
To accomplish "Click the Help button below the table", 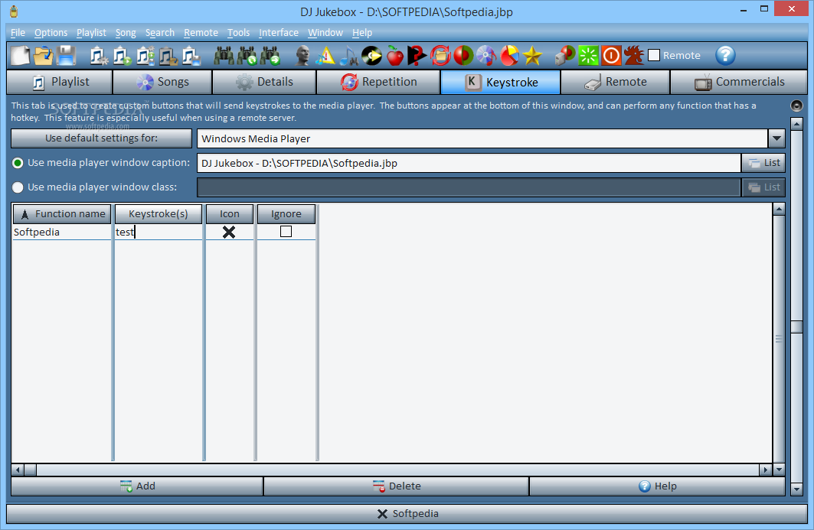I will tap(657, 486).
